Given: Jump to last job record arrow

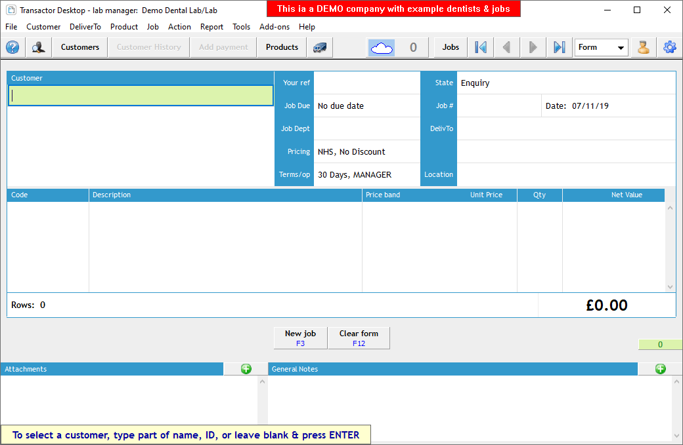Looking at the screenshot, I should 559,47.
